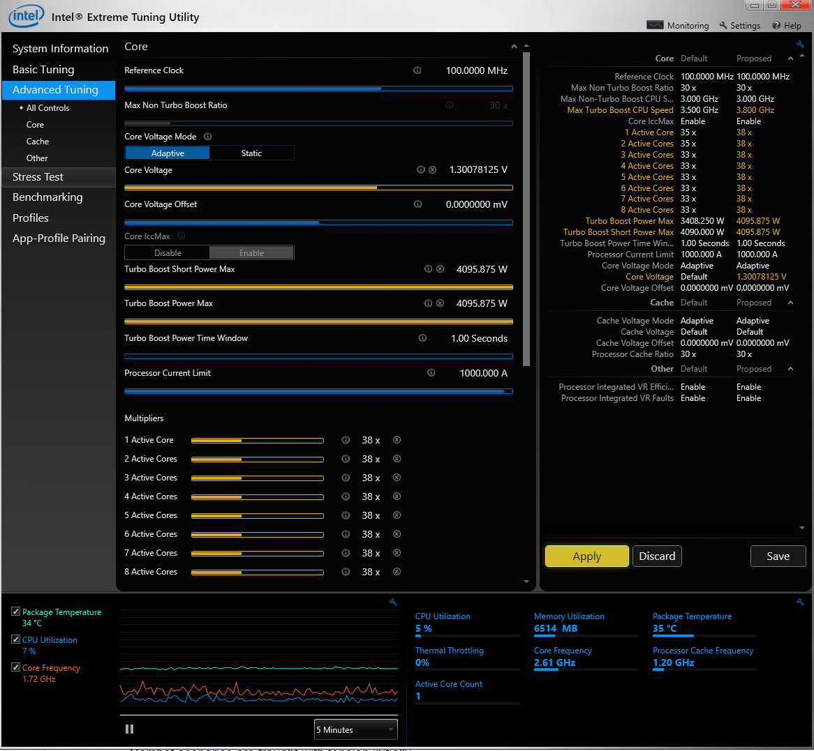This screenshot has height=751, width=814.
Task: Collapse the Cache section in Proposed panel
Action: pos(790,302)
